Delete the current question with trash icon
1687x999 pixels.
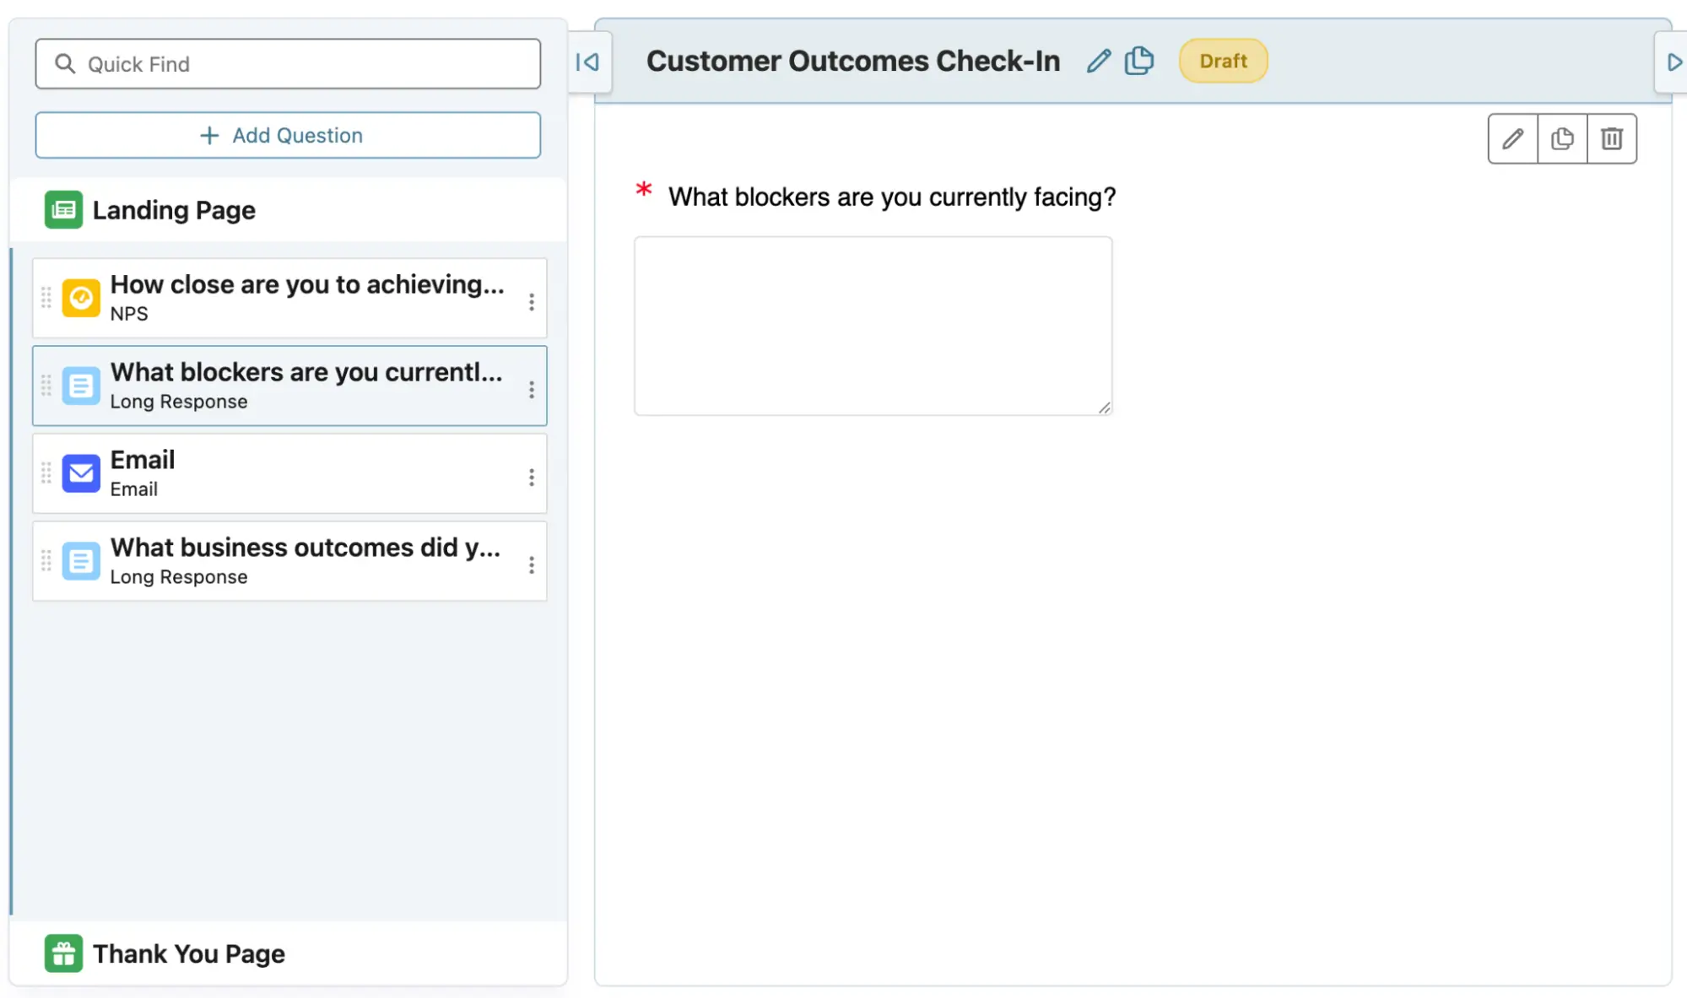(1612, 138)
